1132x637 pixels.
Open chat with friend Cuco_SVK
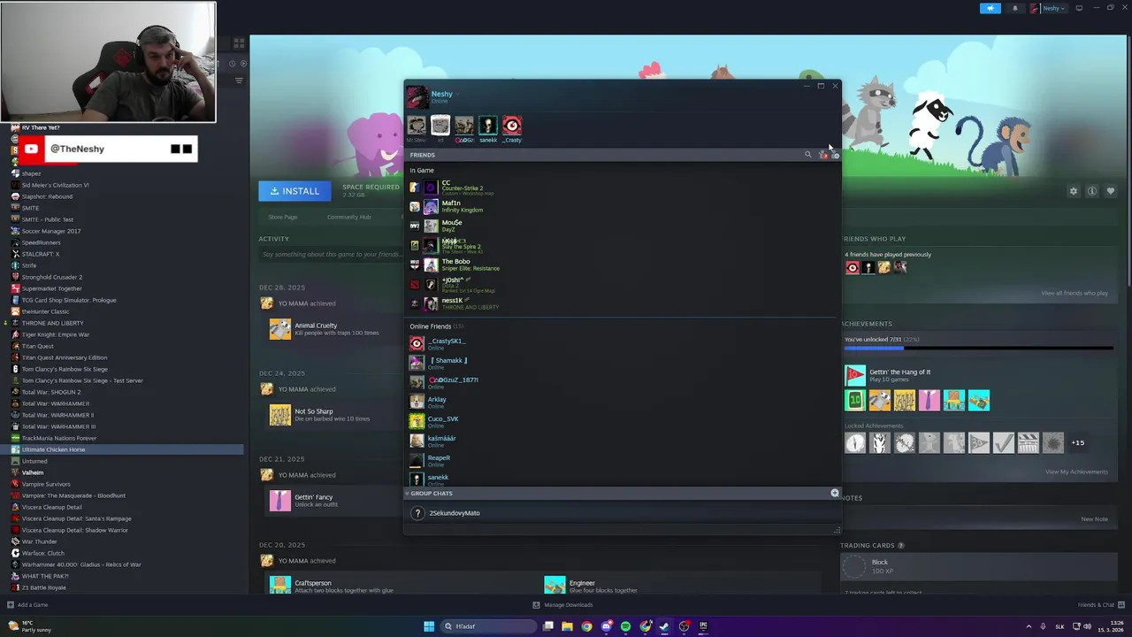coord(621,421)
